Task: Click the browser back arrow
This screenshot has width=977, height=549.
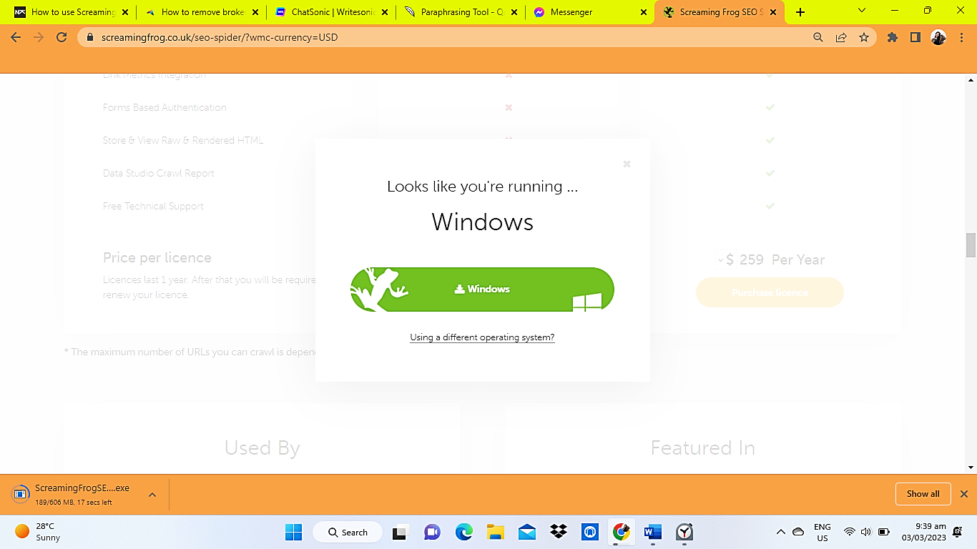Action: tap(16, 37)
